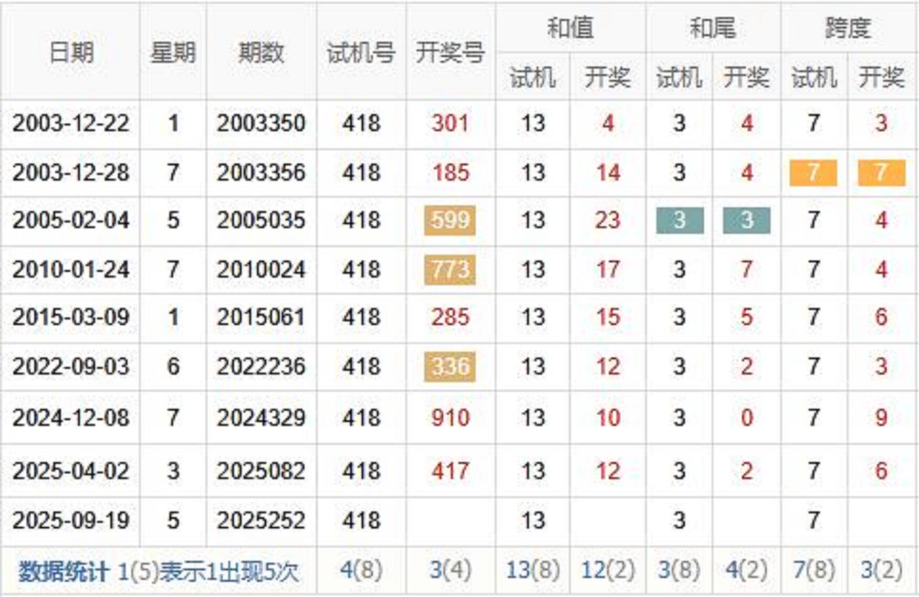919x597 pixels.
Task: Click the highlighted 336 draw number
Action: pyautogui.click(x=450, y=366)
